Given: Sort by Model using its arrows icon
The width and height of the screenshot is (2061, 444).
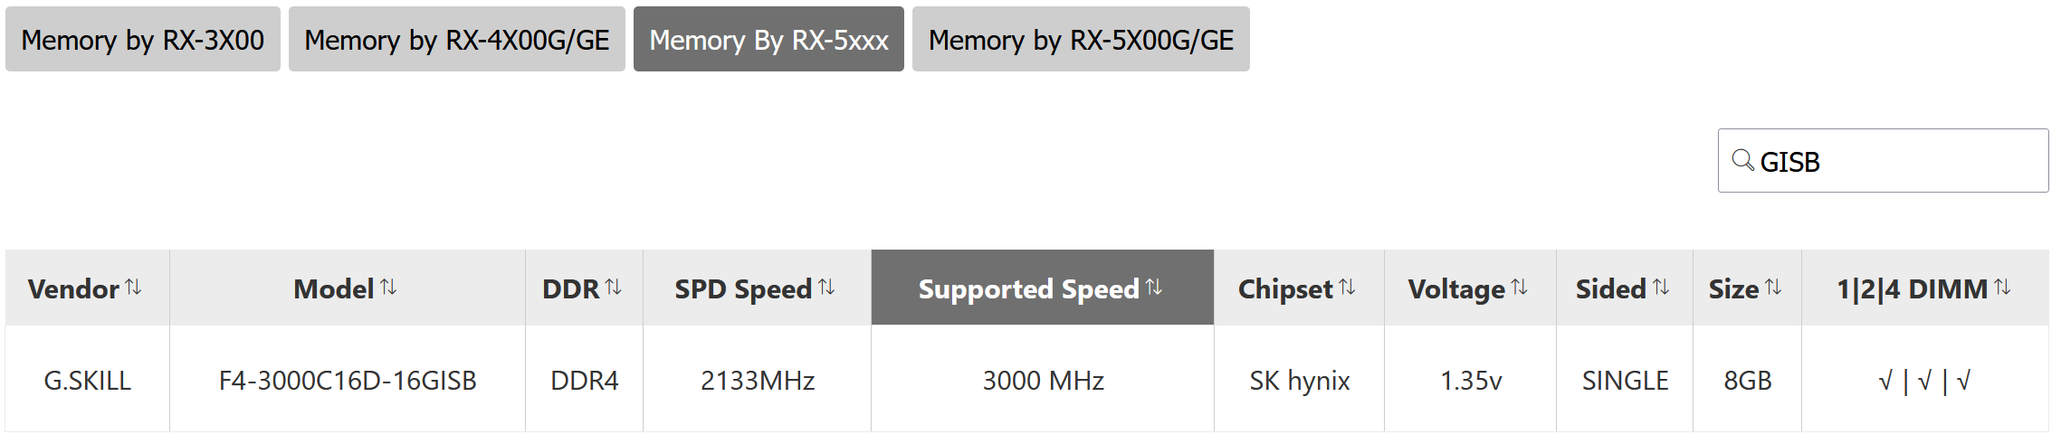Looking at the screenshot, I should (388, 287).
